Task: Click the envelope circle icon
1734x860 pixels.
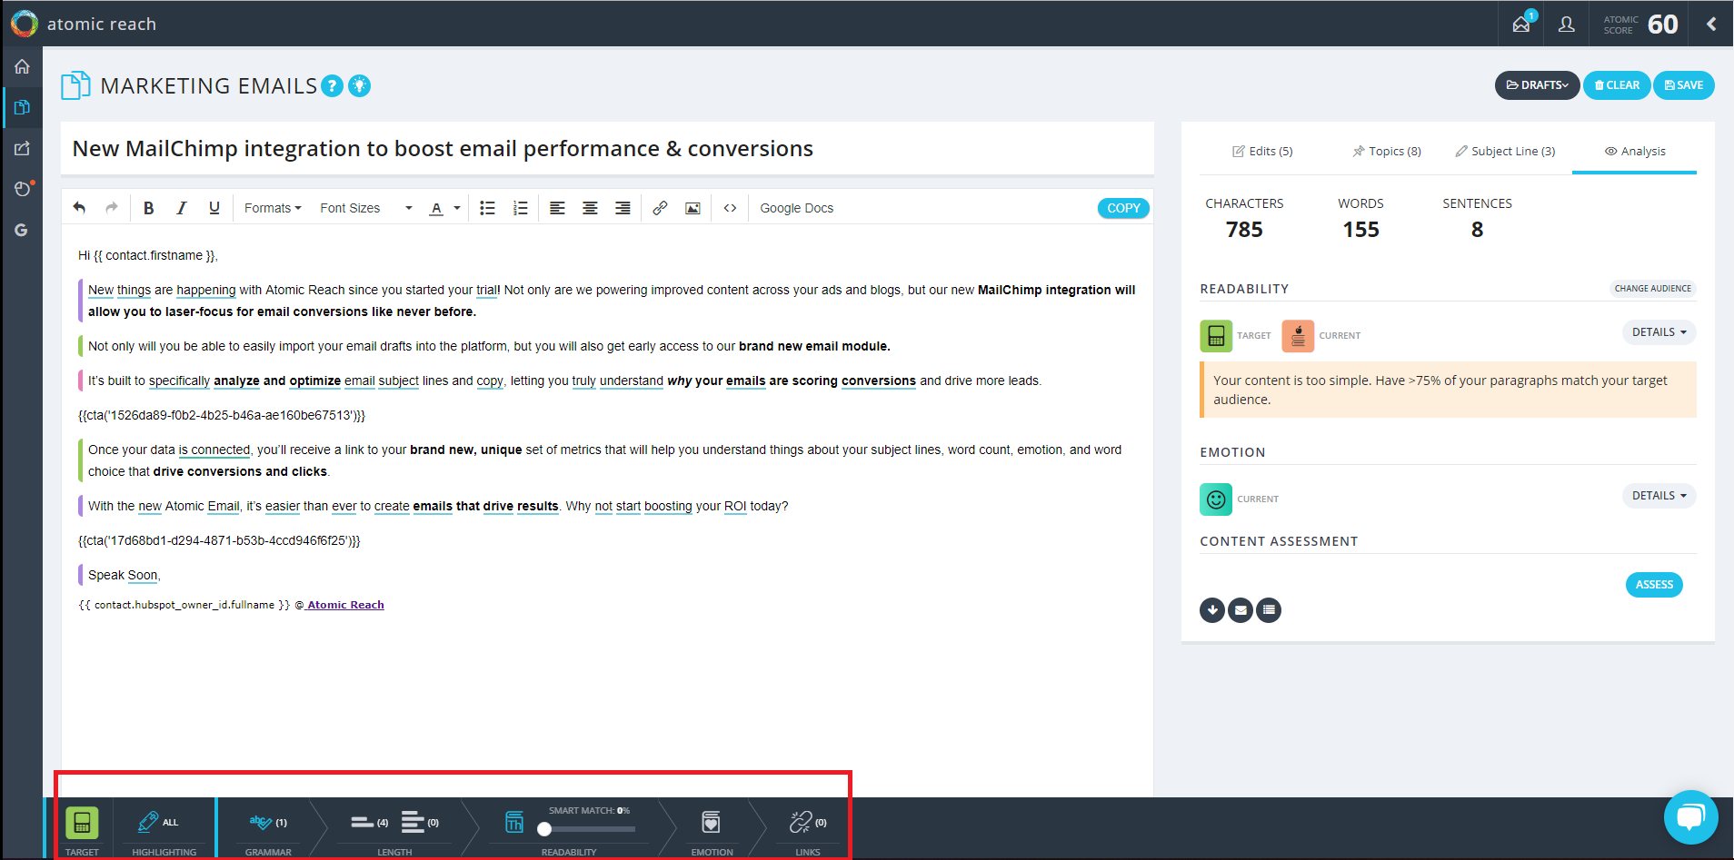Action: (1241, 610)
